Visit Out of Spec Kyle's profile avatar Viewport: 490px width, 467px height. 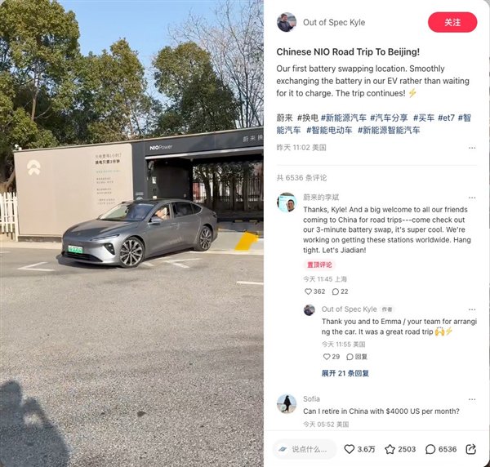(287, 22)
